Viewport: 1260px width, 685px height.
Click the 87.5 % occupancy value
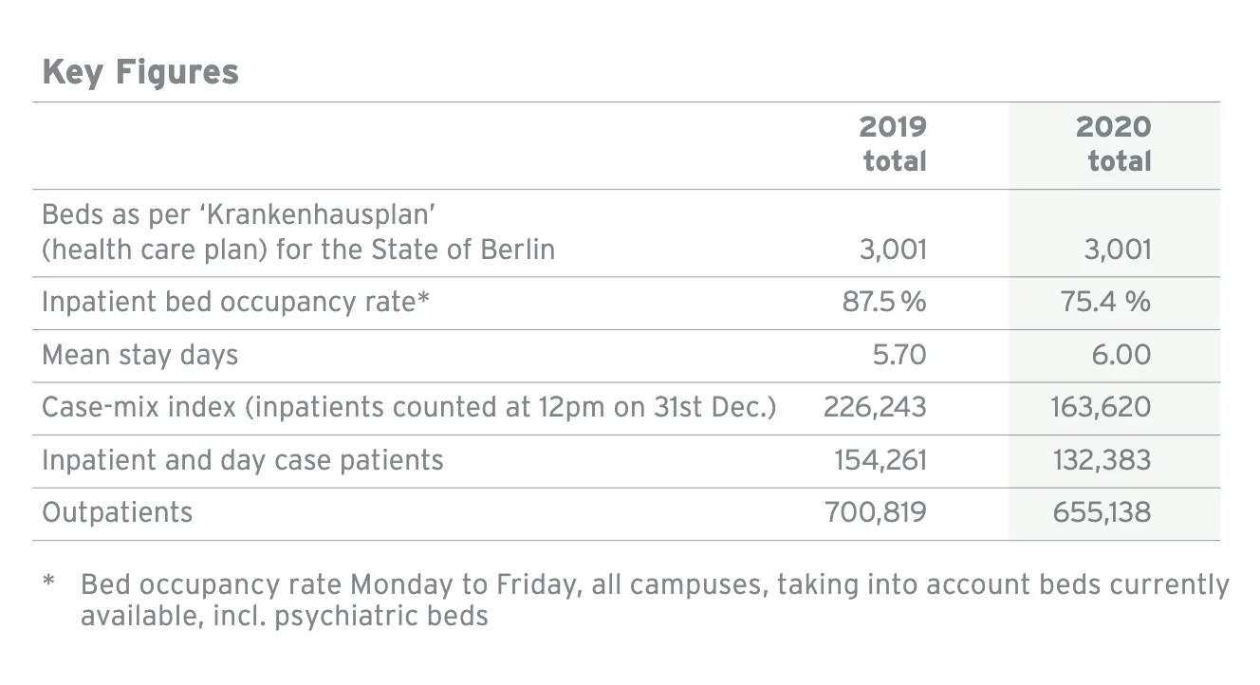(x=883, y=302)
